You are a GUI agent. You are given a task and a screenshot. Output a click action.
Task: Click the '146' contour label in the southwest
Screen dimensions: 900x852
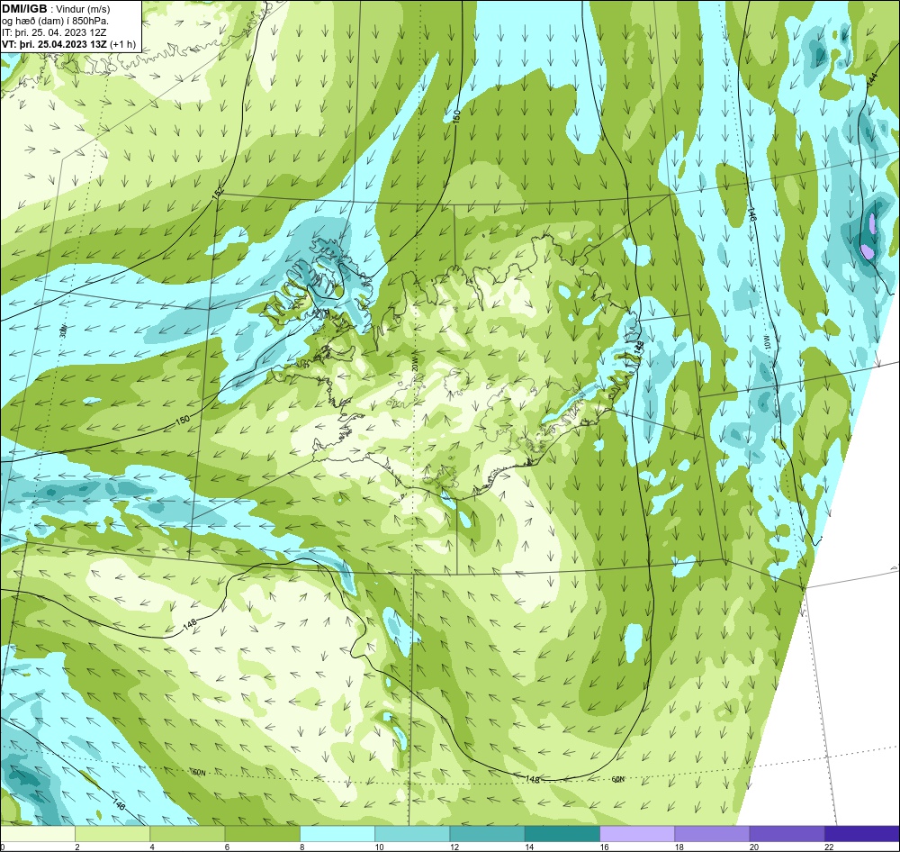(x=119, y=803)
